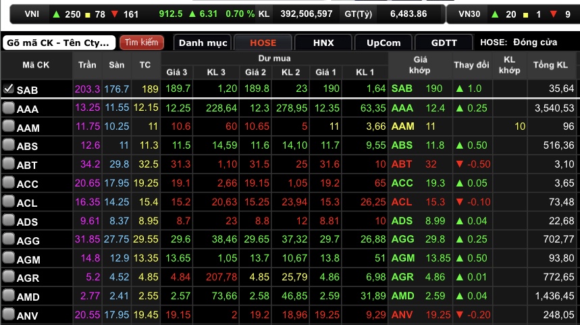580x325 pixels.
Task: Click the Tổng KL column header
Action: (x=550, y=65)
